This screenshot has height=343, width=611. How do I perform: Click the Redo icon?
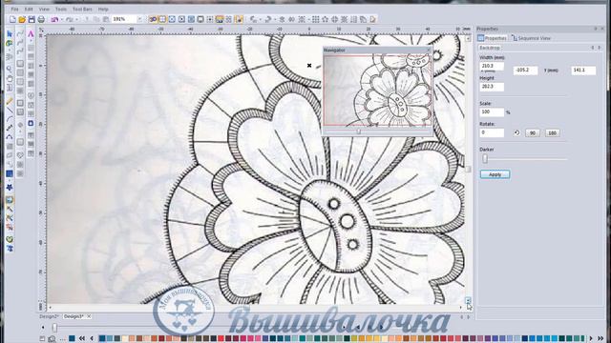point(70,19)
